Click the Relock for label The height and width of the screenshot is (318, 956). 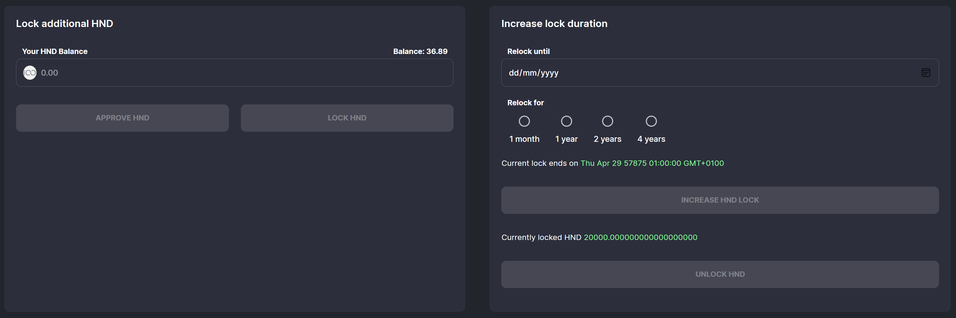(x=525, y=103)
